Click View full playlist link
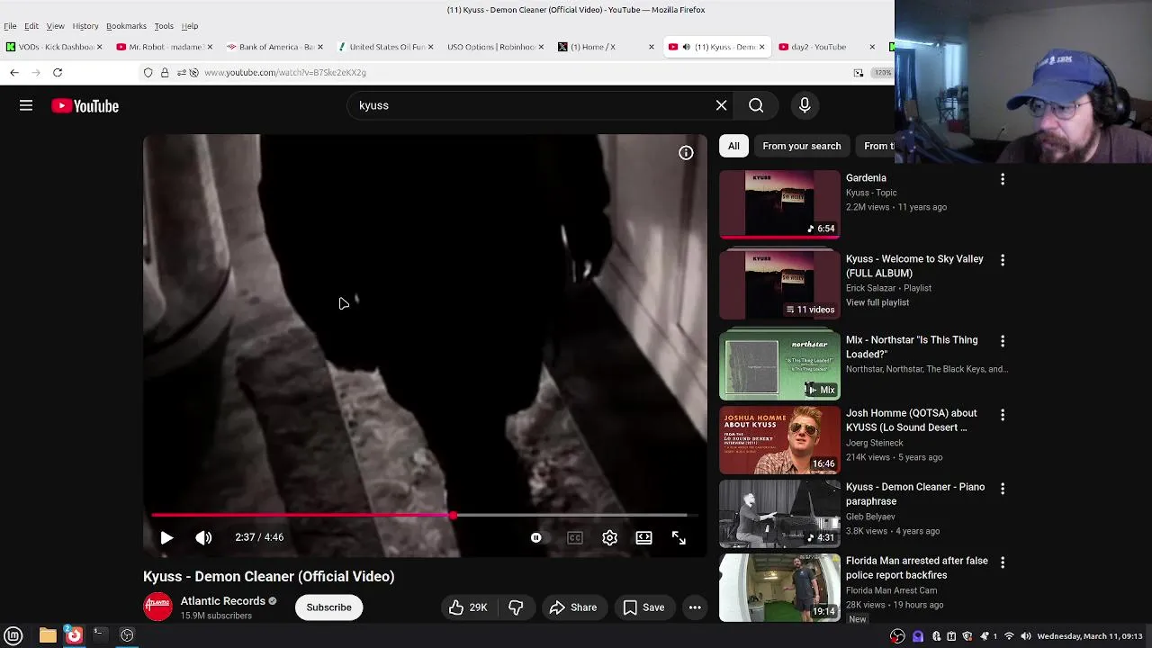This screenshot has height=648, width=1152. pos(877,302)
